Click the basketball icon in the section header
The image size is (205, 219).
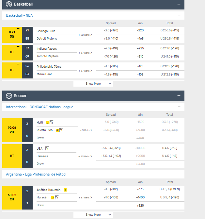(9, 4)
